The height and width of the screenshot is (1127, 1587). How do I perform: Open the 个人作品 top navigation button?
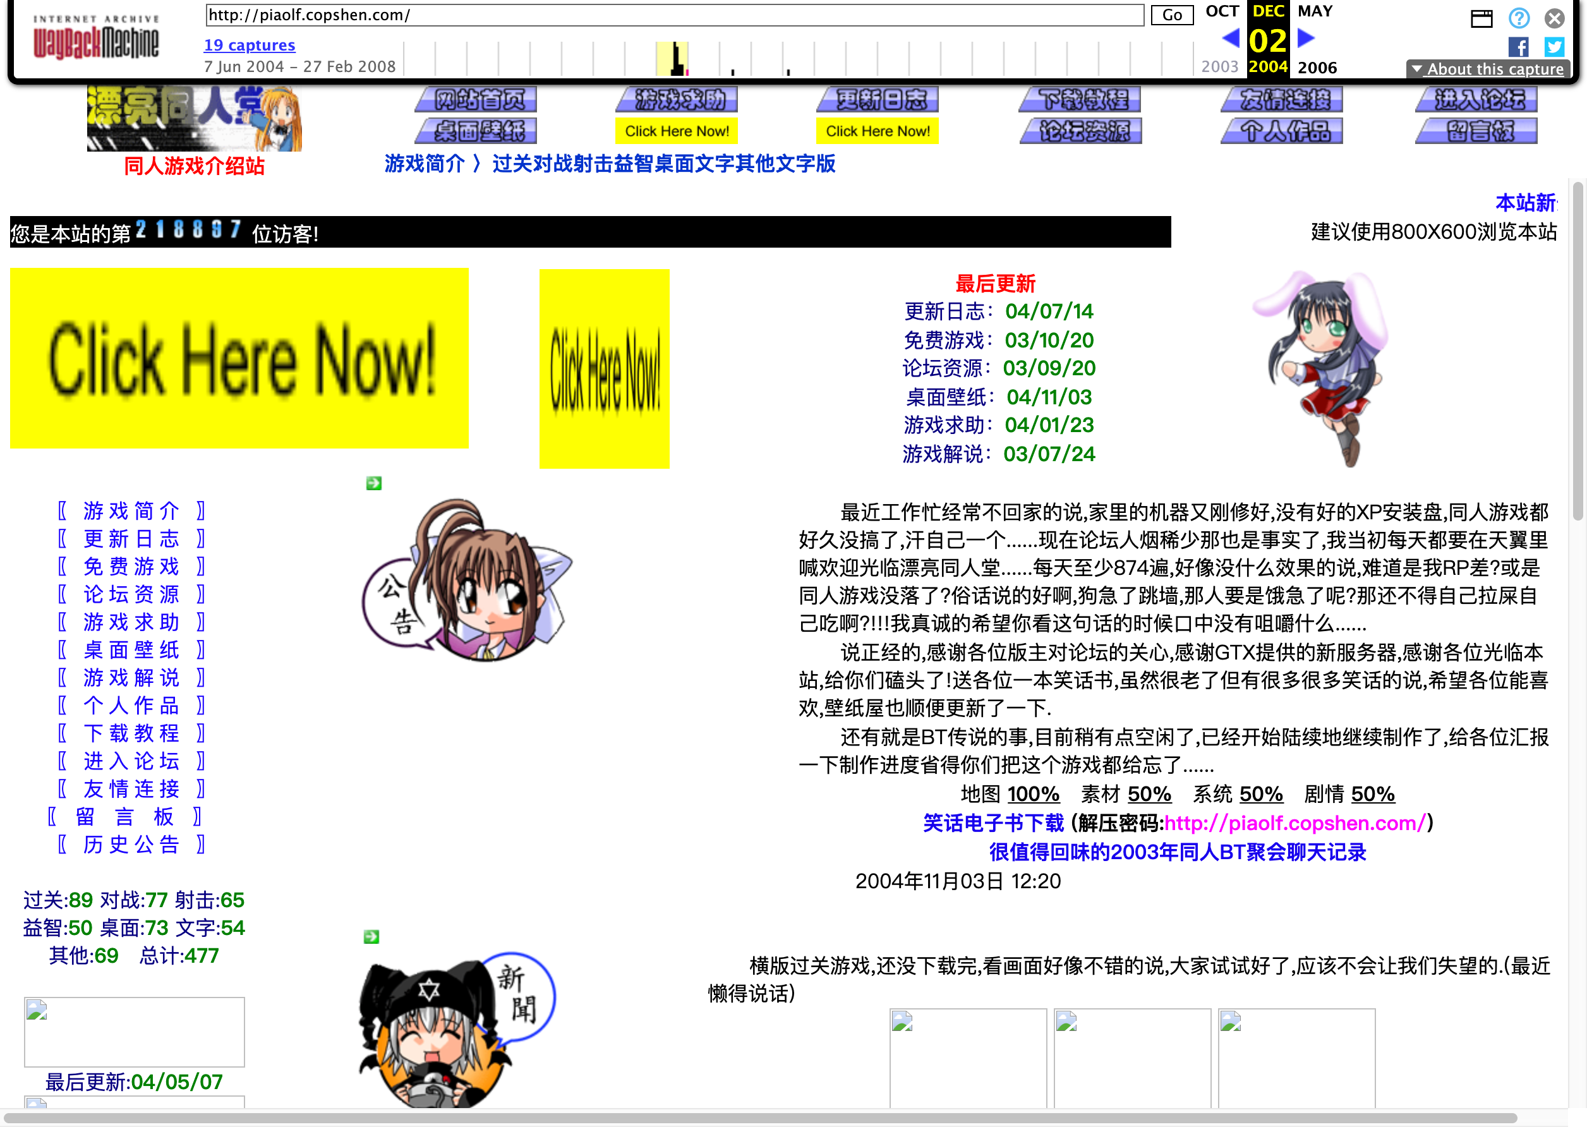[1282, 131]
